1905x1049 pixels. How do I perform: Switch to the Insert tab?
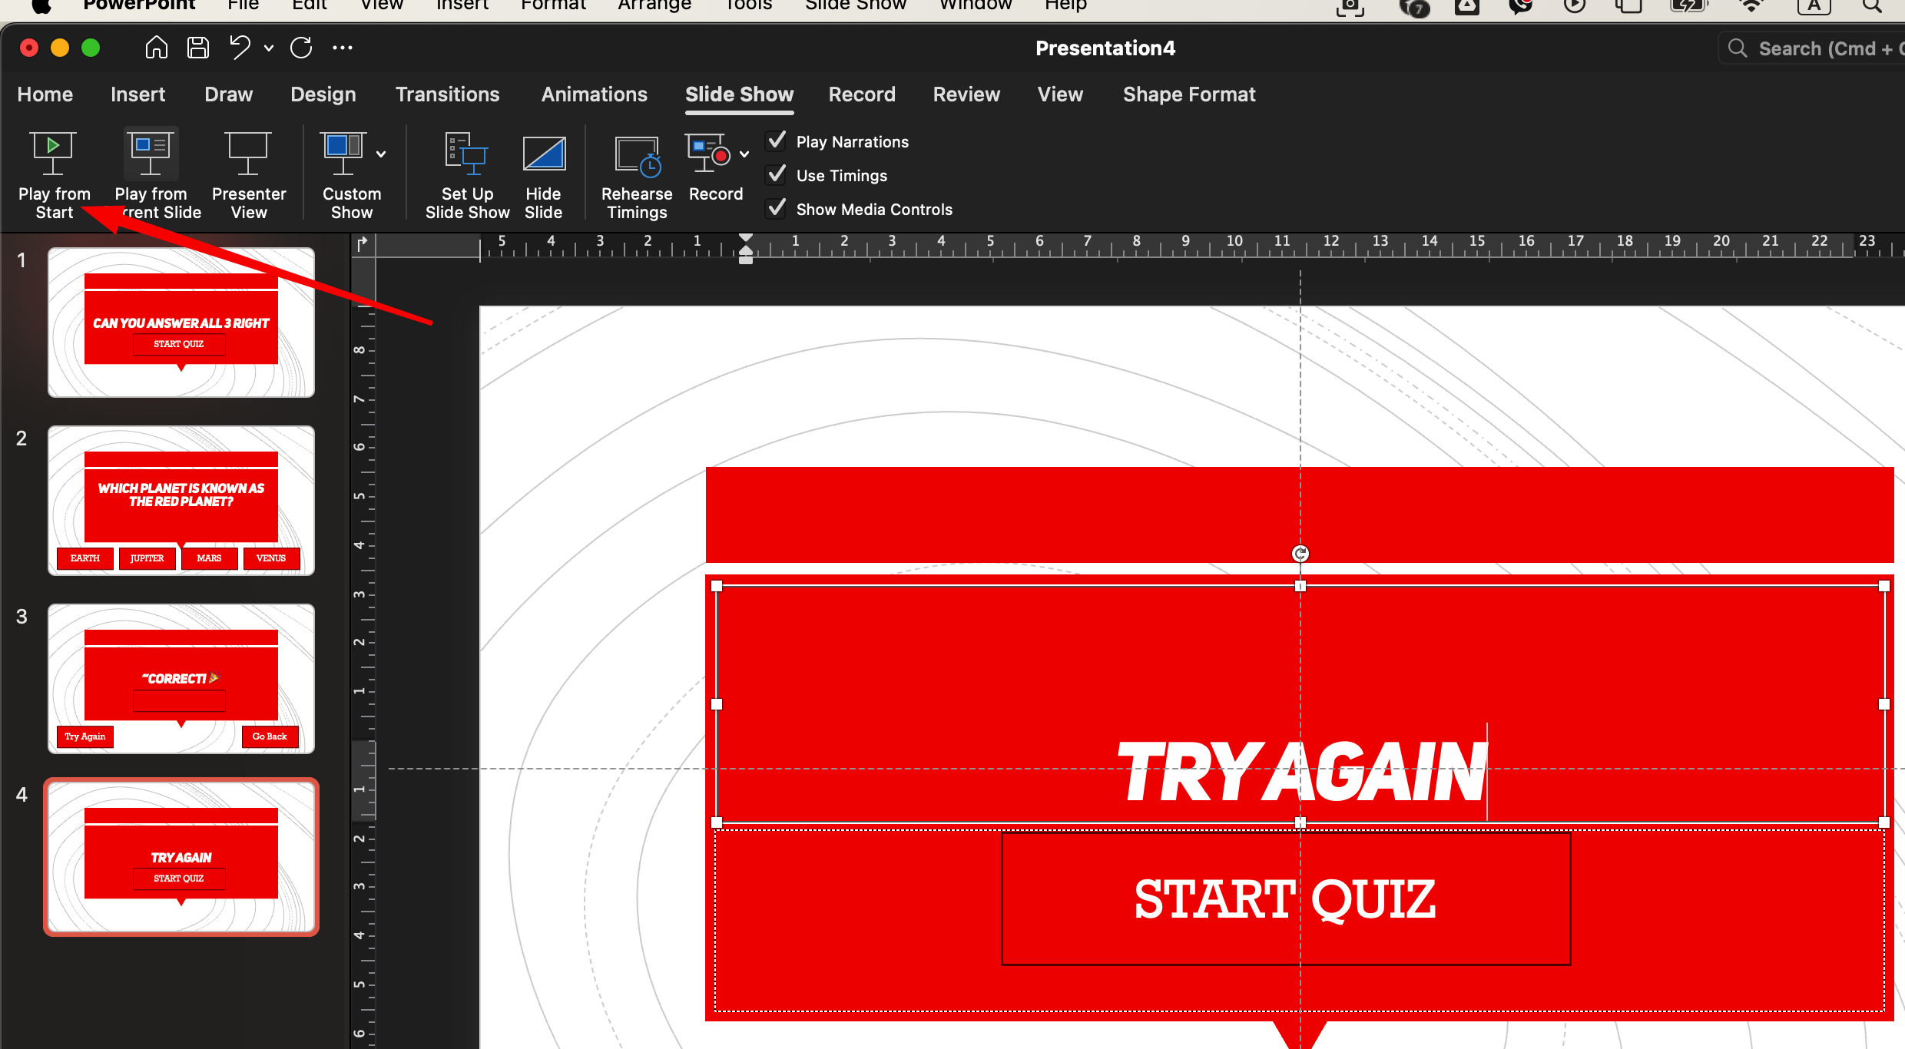coord(137,94)
